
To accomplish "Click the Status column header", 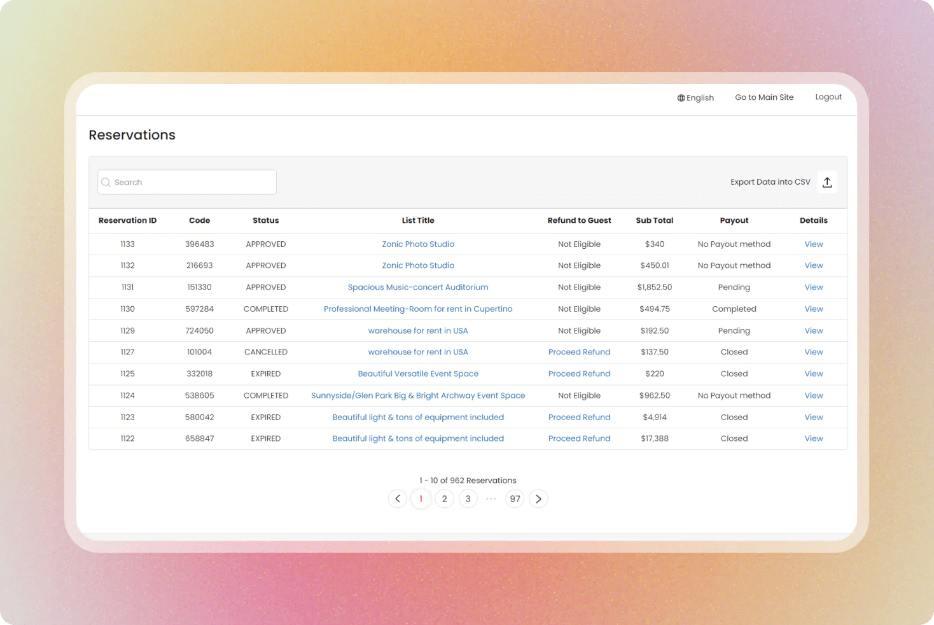I will pyautogui.click(x=266, y=221).
